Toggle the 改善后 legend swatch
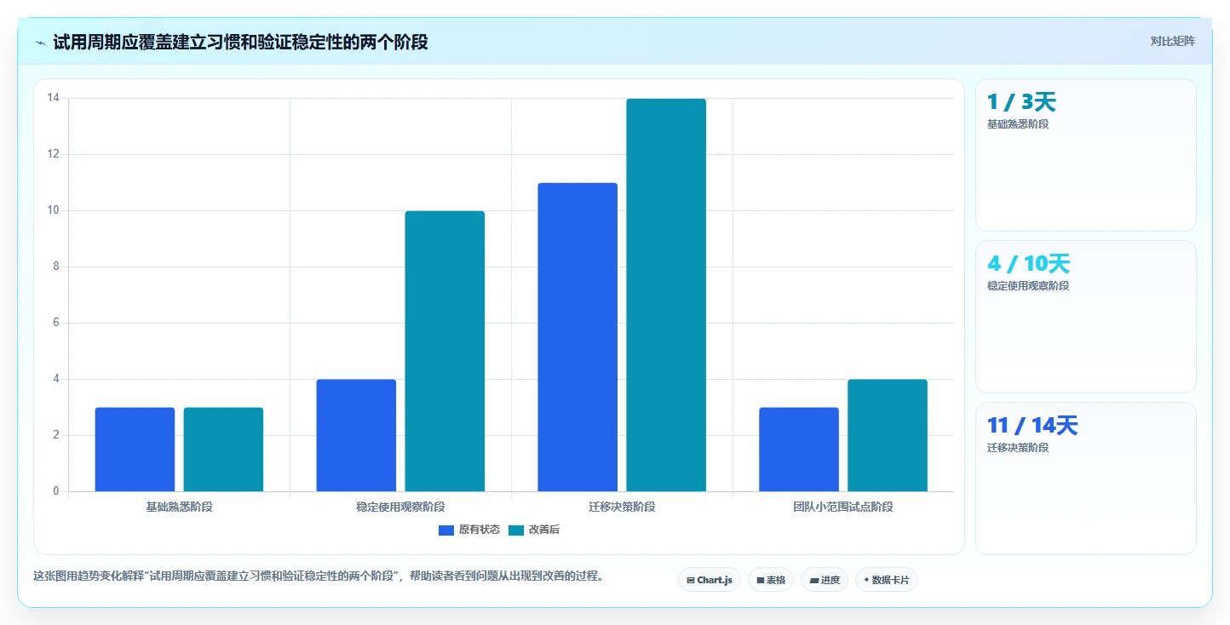The width and height of the screenshot is (1230, 625). tap(516, 530)
